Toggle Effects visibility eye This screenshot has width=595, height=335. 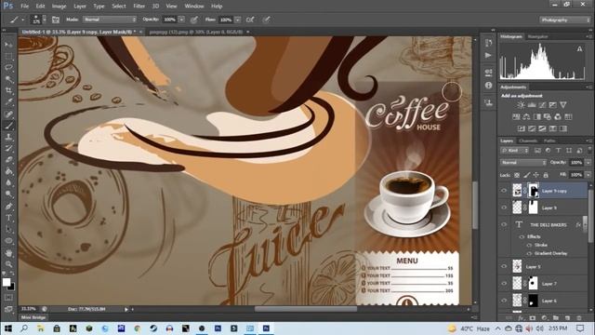coord(522,236)
